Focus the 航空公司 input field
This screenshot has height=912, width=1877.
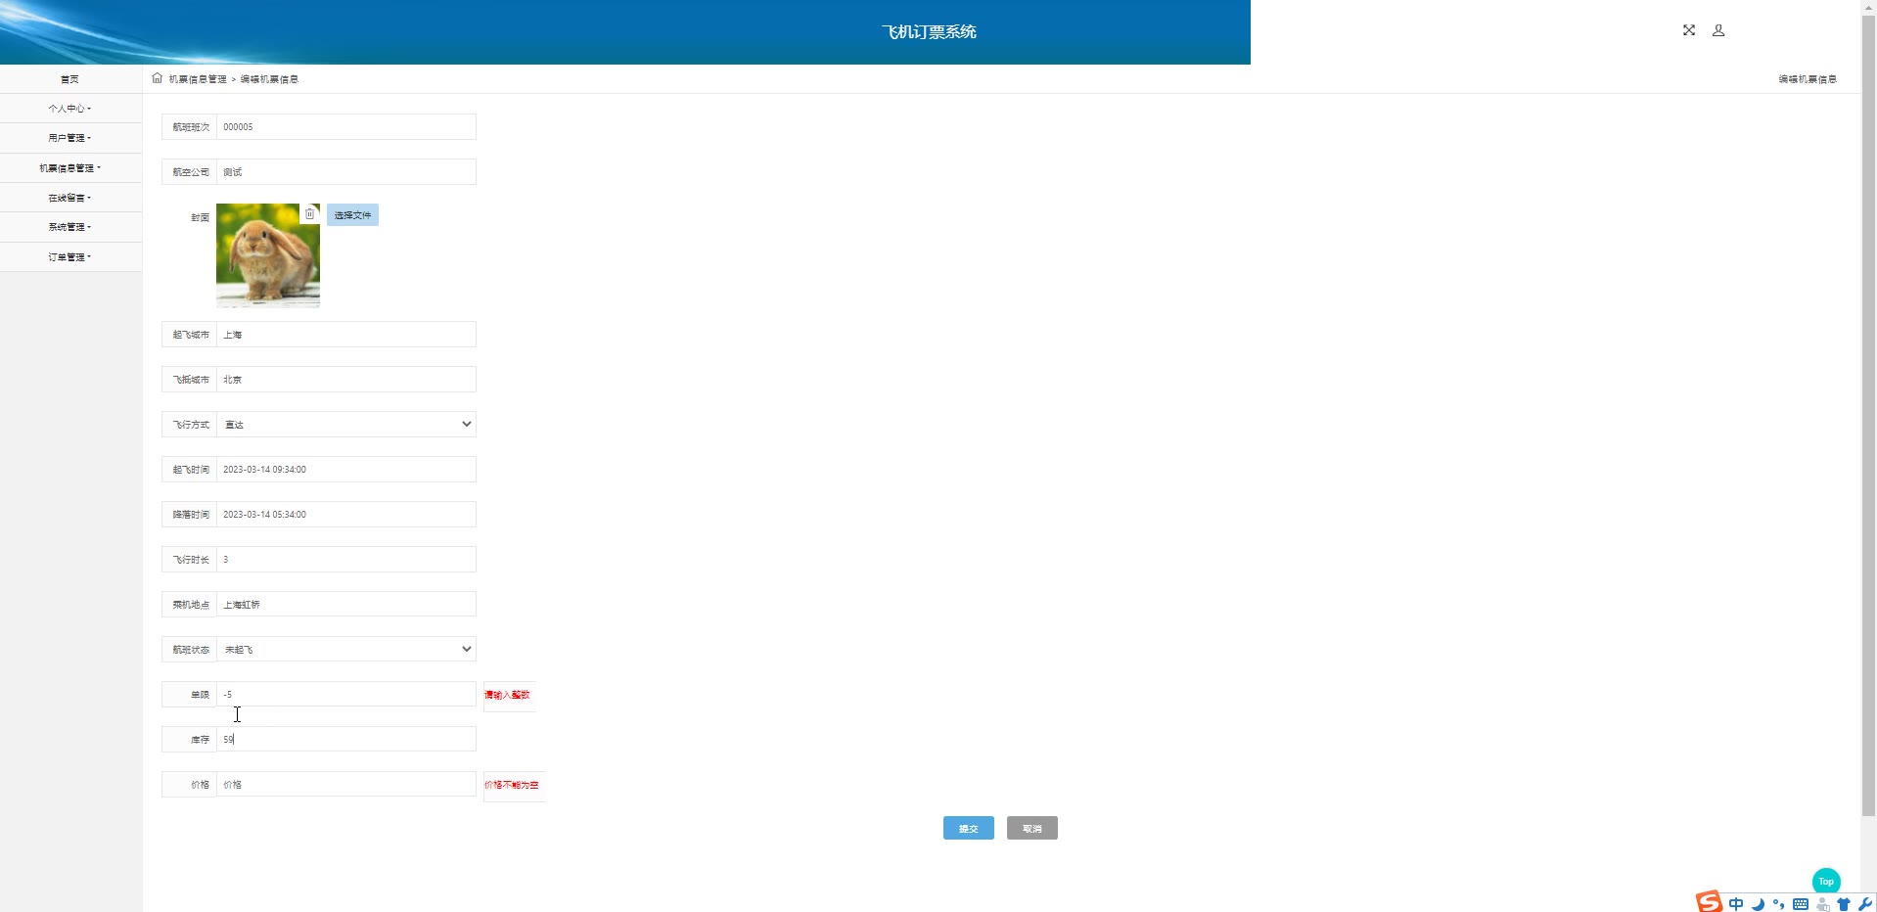click(x=346, y=172)
